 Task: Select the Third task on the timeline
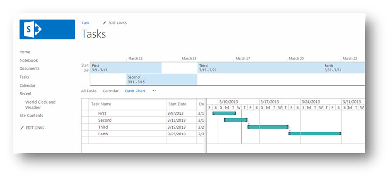tap(261, 68)
